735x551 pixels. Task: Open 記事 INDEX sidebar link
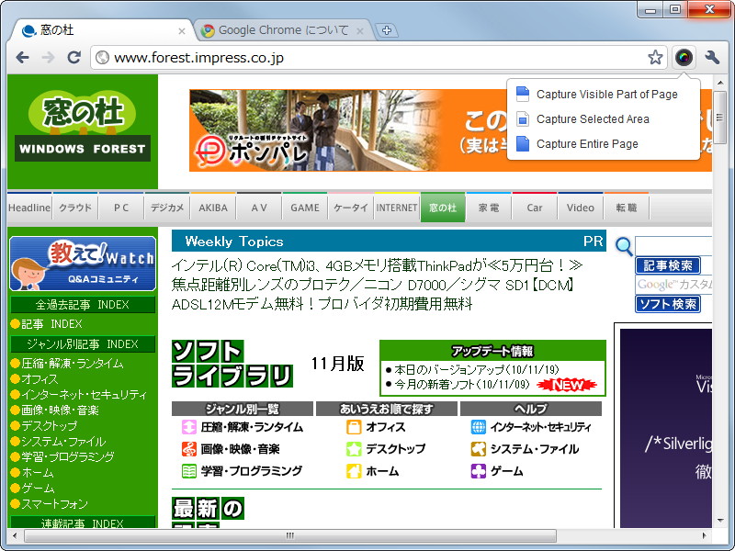(51, 324)
